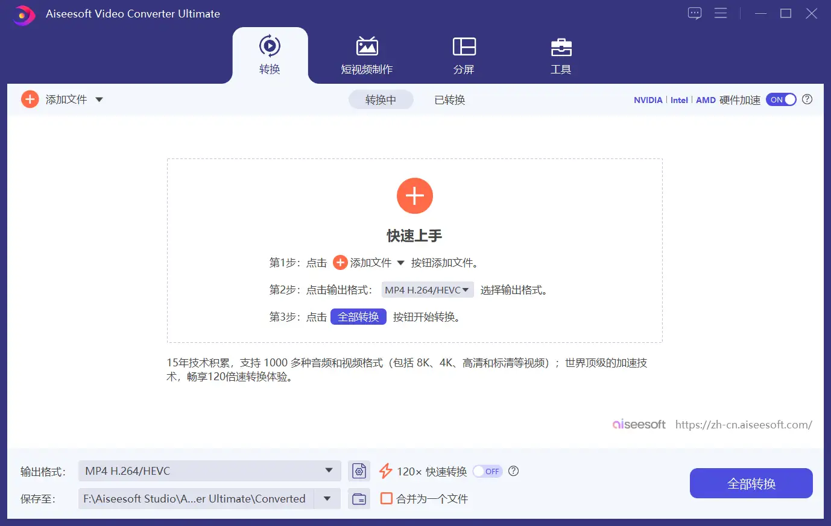Open the 工具 toolbox panel
This screenshot has width=831, height=526.
click(561, 54)
